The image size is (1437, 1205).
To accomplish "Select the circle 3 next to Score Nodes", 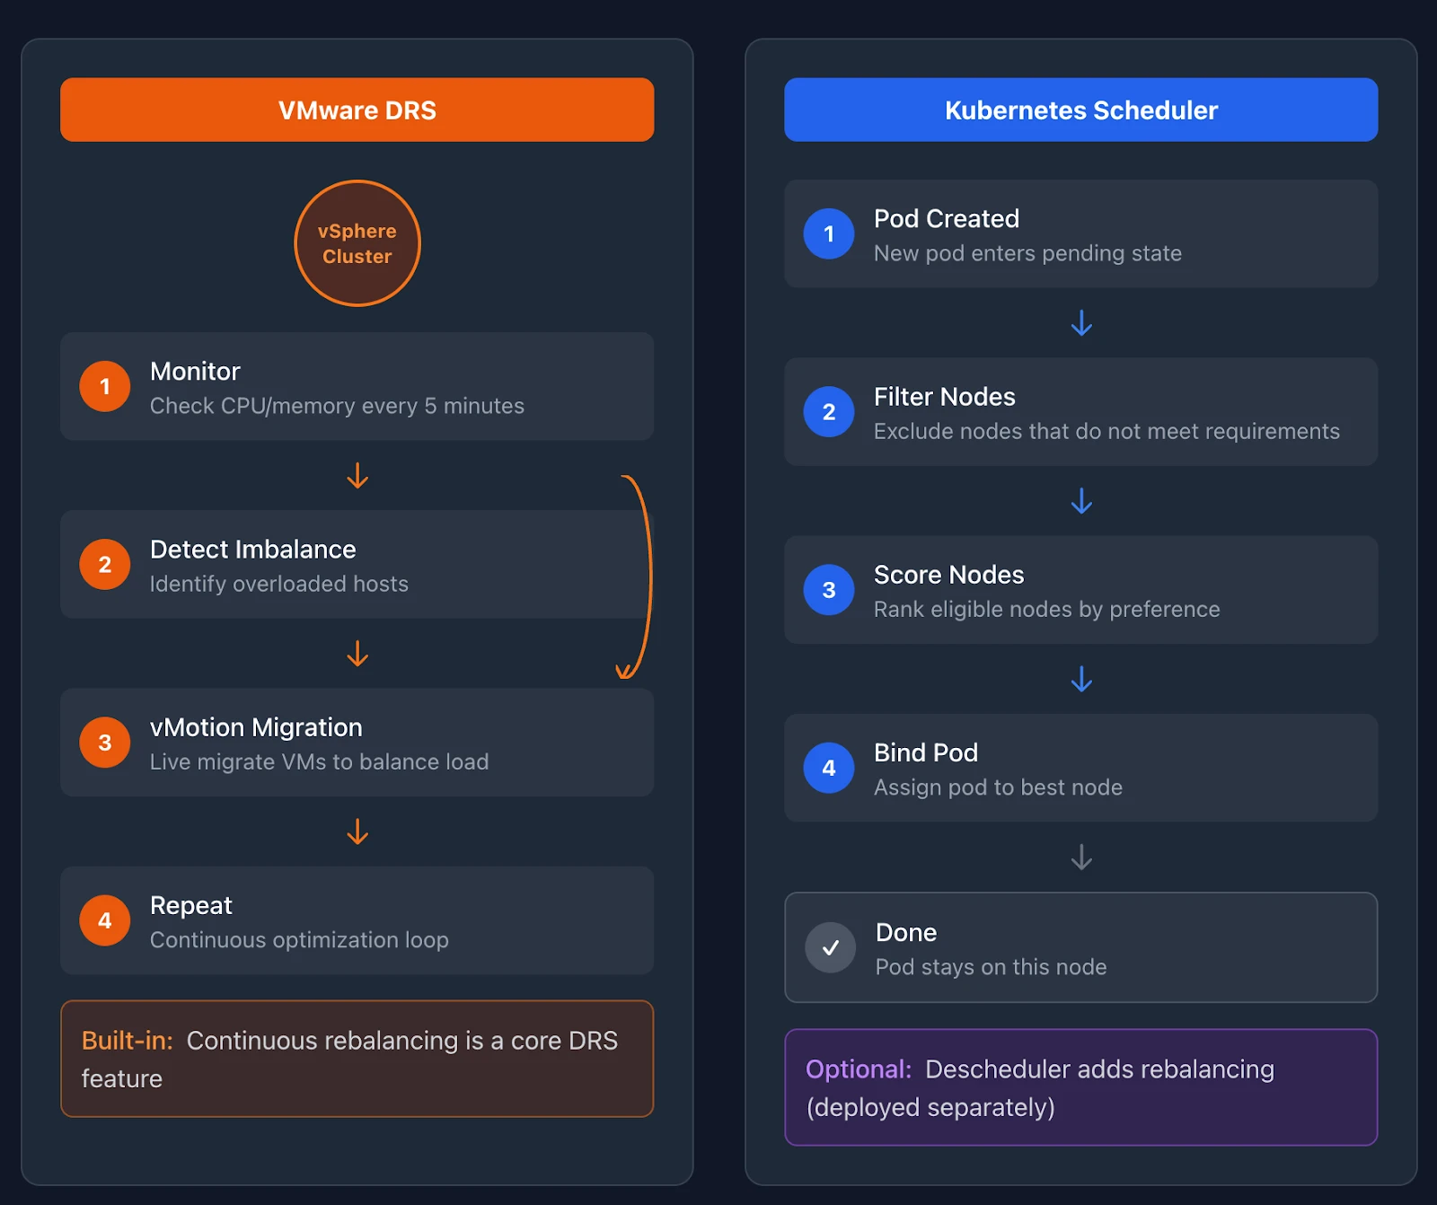I will point(828,590).
